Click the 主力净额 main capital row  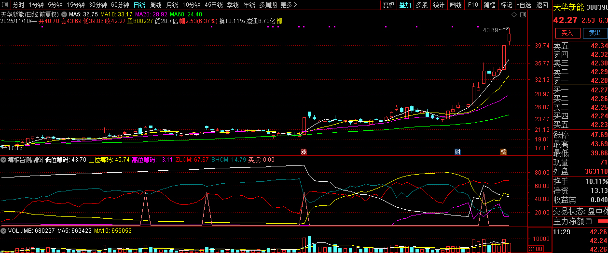click(580, 222)
